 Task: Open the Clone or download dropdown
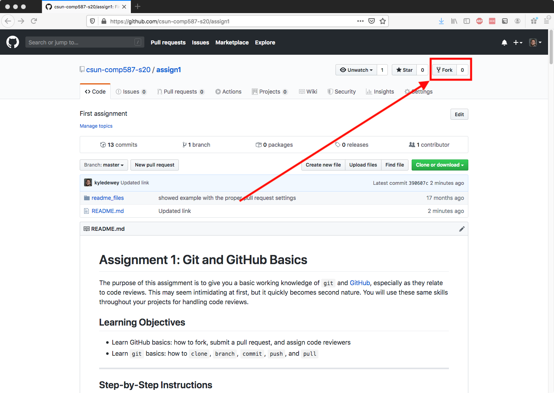coord(440,165)
